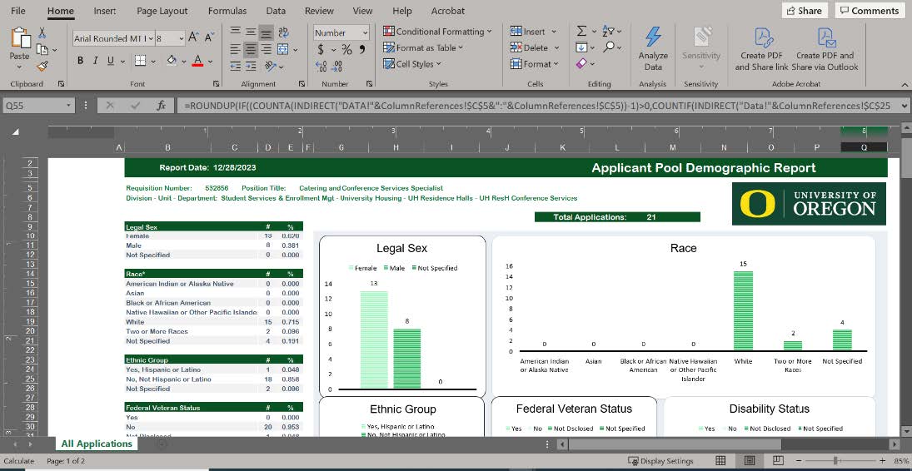Viewport: 912px width, 471px height.
Task: Open Display Settings in status bar
Action: pos(660,461)
